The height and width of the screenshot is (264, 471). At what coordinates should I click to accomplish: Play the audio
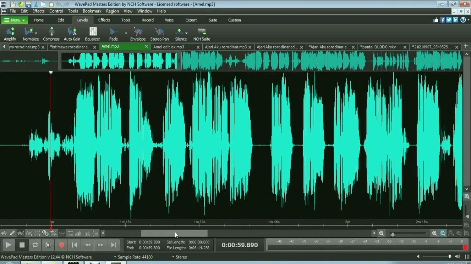pos(9,245)
